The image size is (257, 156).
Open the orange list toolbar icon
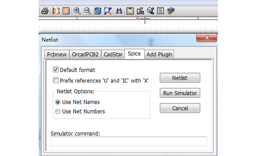[66, 11]
